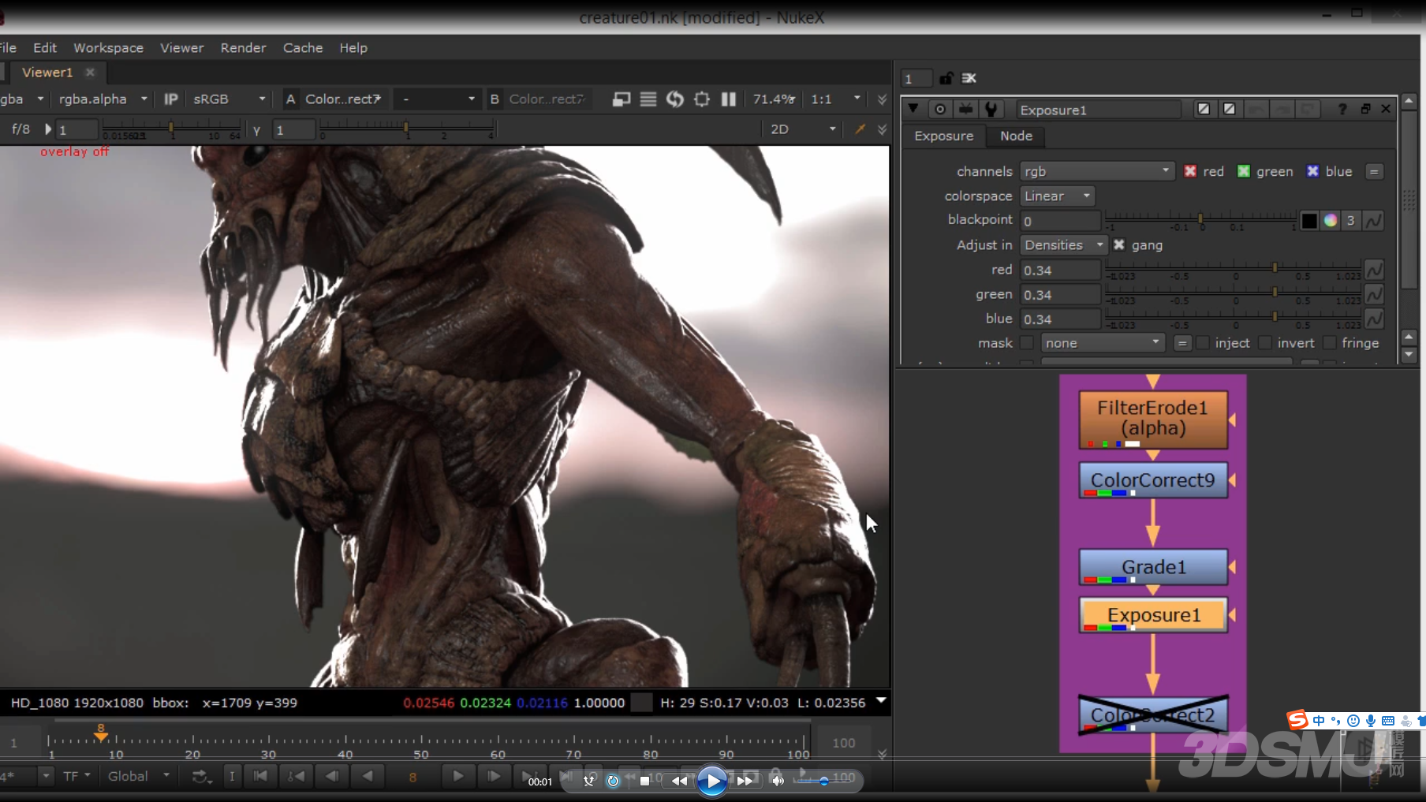This screenshot has height=802, width=1426.
Task: Pause the viewer updates
Action: (x=729, y=99)
